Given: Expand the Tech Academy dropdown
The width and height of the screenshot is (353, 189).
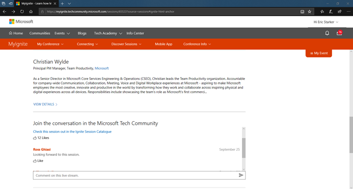Looking at the screenshot, I should point(108,33).
